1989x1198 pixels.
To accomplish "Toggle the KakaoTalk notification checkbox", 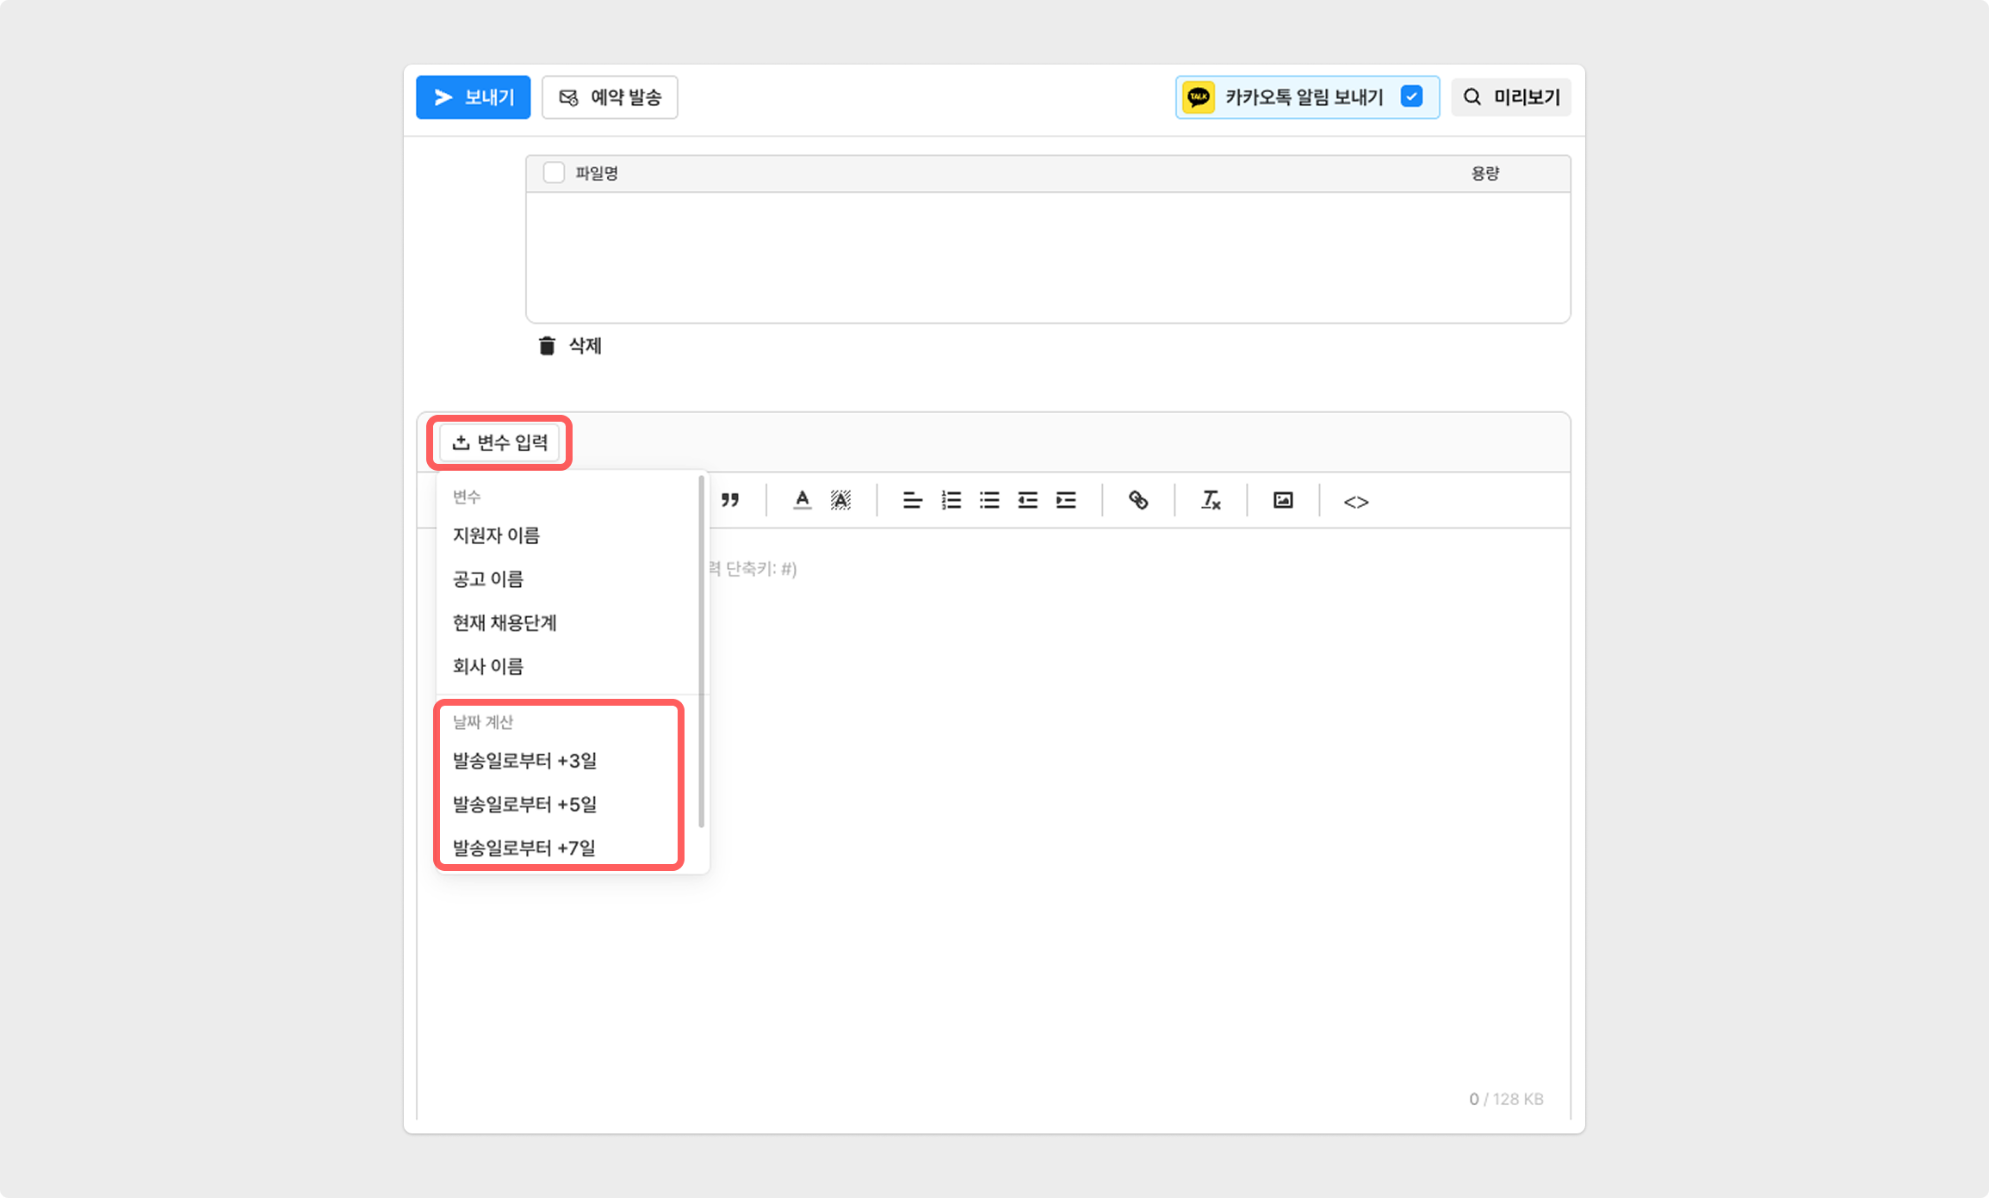I will (x=1411, y=96).
